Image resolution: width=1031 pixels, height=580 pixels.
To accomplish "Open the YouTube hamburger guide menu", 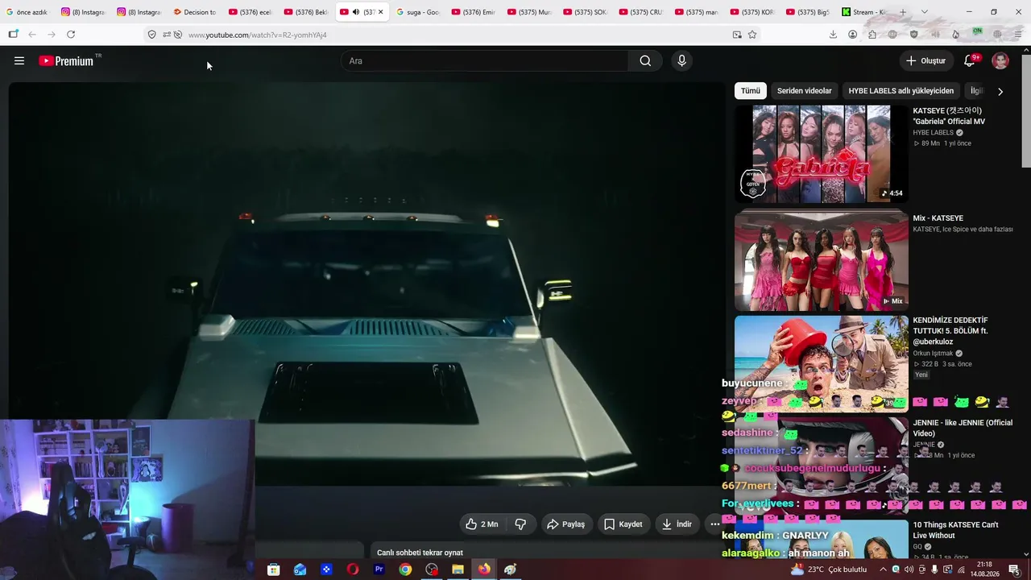I will coord(19,60).
